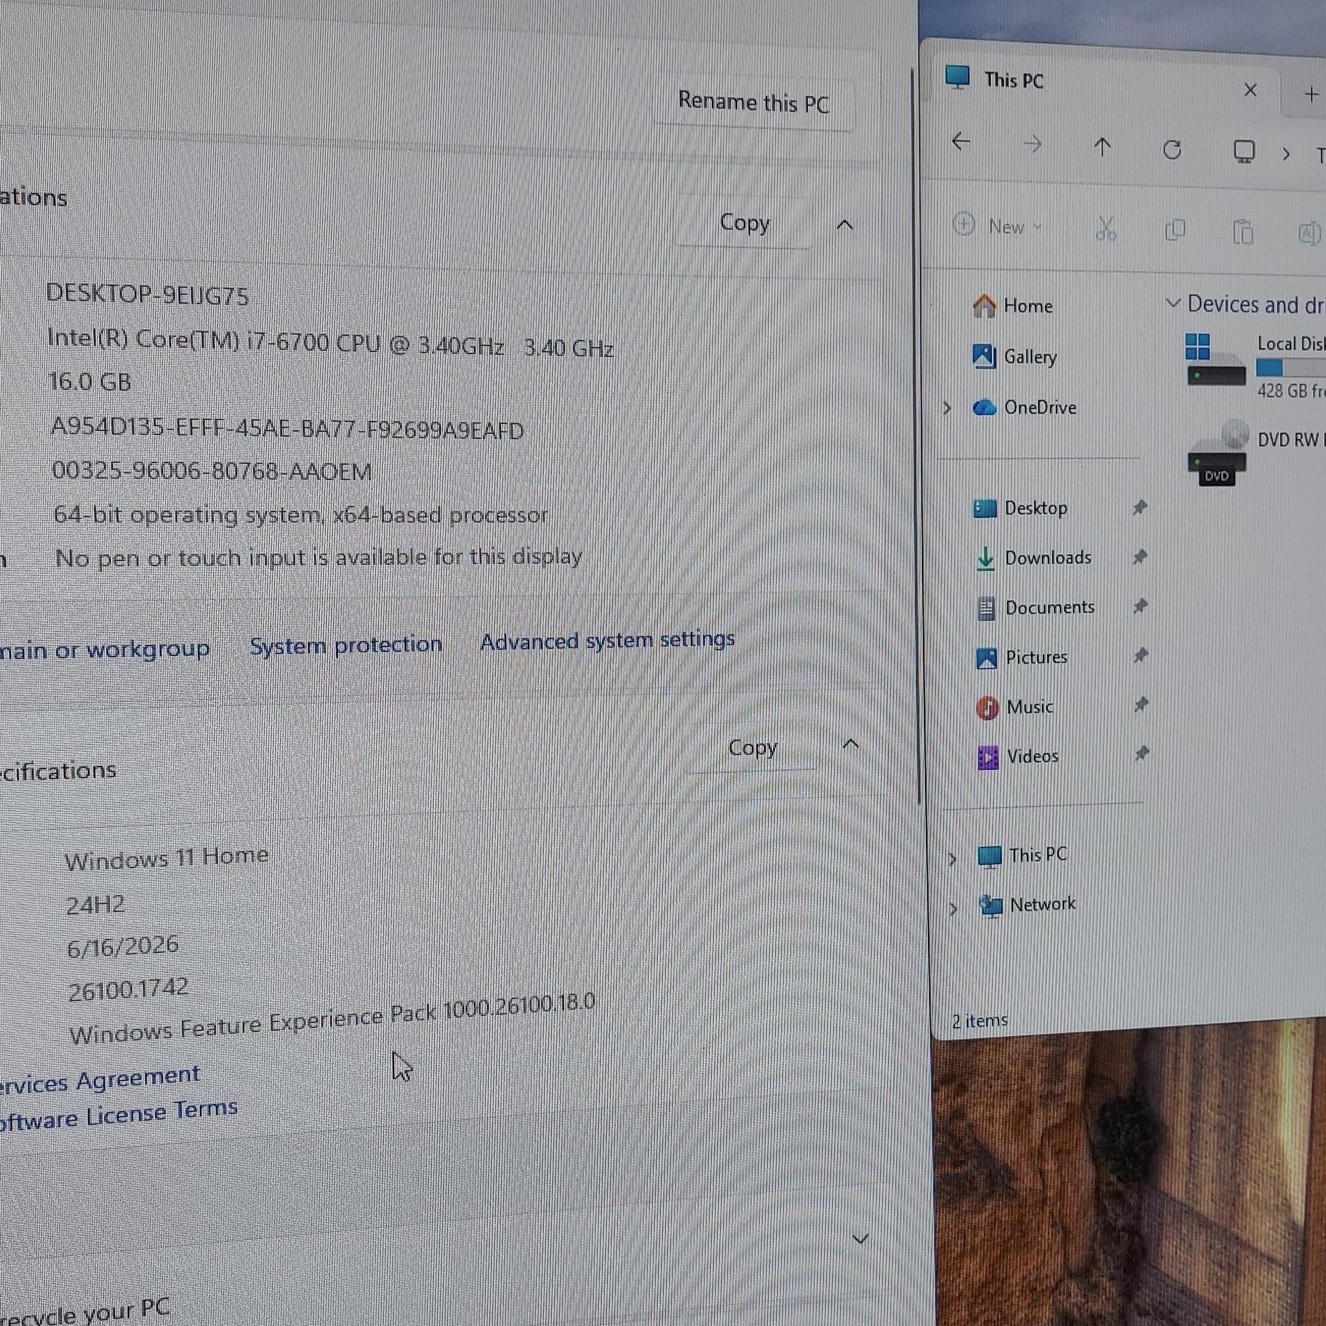Open the Documents quick access folder
Screen dimensions: 1326x1326
[1035, 607]
